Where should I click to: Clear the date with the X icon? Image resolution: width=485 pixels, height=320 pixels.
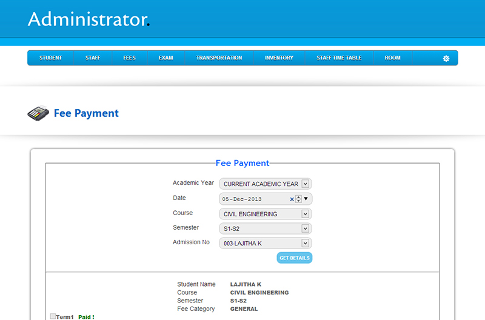292,199
